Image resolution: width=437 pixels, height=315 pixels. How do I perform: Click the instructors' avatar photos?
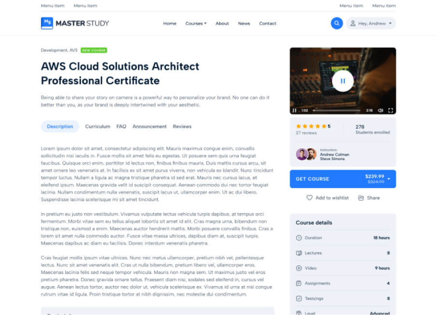[306, 154]
